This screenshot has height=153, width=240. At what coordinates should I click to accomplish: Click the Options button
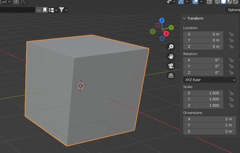point(233,10)
